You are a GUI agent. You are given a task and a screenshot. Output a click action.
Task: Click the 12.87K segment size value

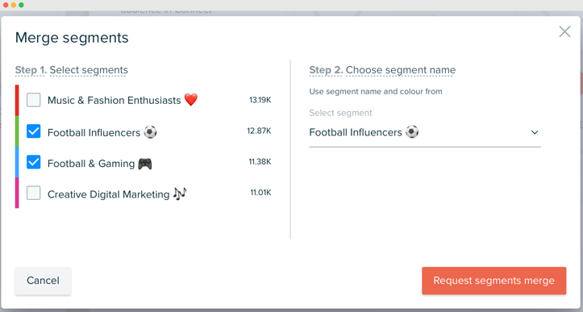point(259,131)
